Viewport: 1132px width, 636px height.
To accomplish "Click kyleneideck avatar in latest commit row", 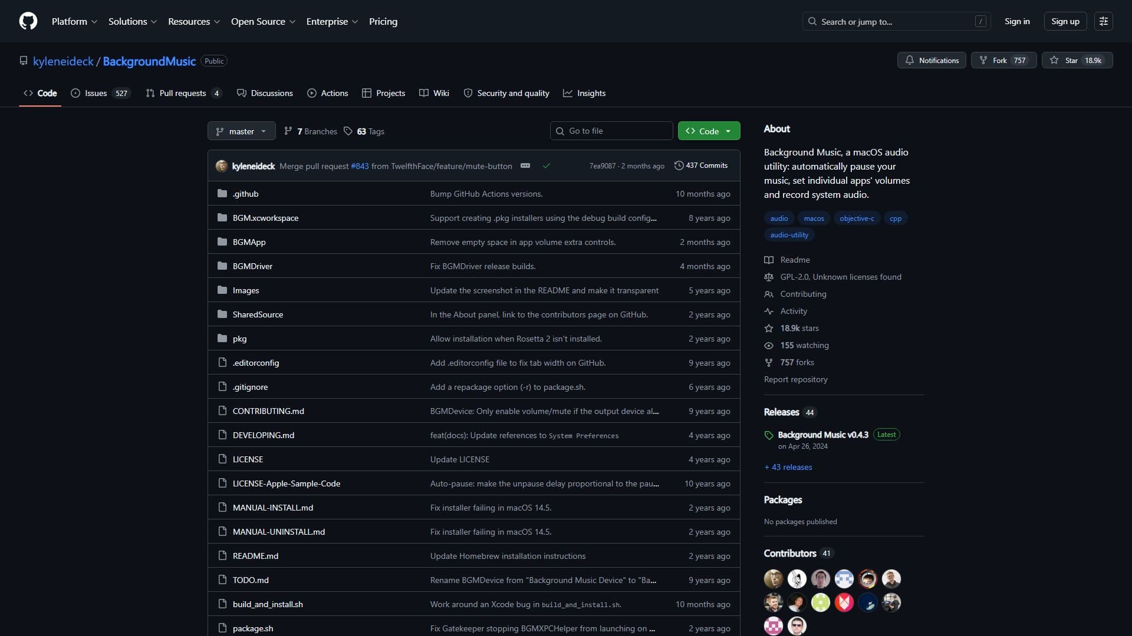I will pos(222,166).
